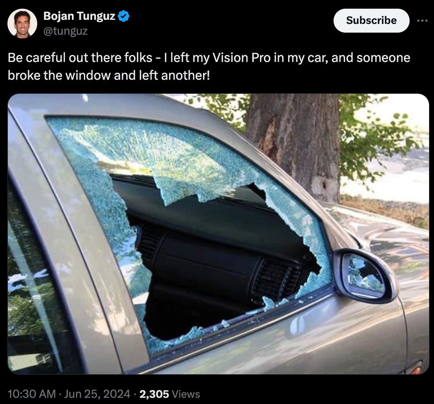The image size is (434, 404).
Task: Subscribe to Bojan Tunguz
Action: click(371, 21)
